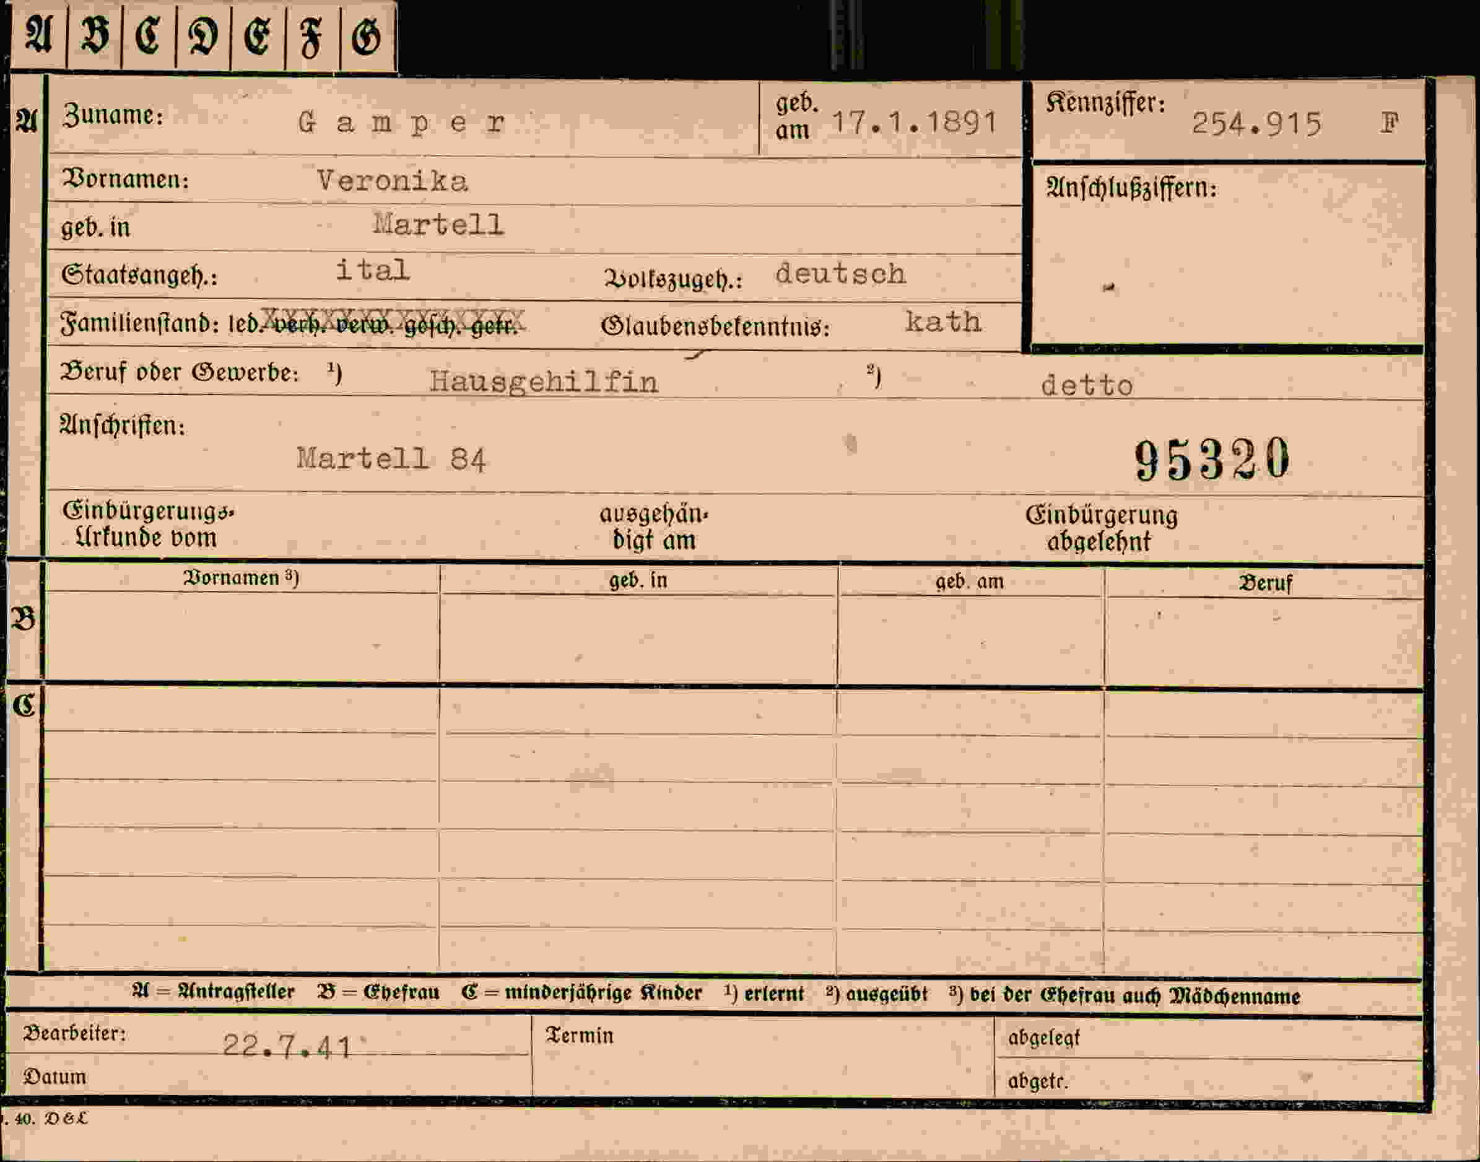Click the crossed-out marital status options
This screenshot has width=1480, height=1162.
point(393,323)
